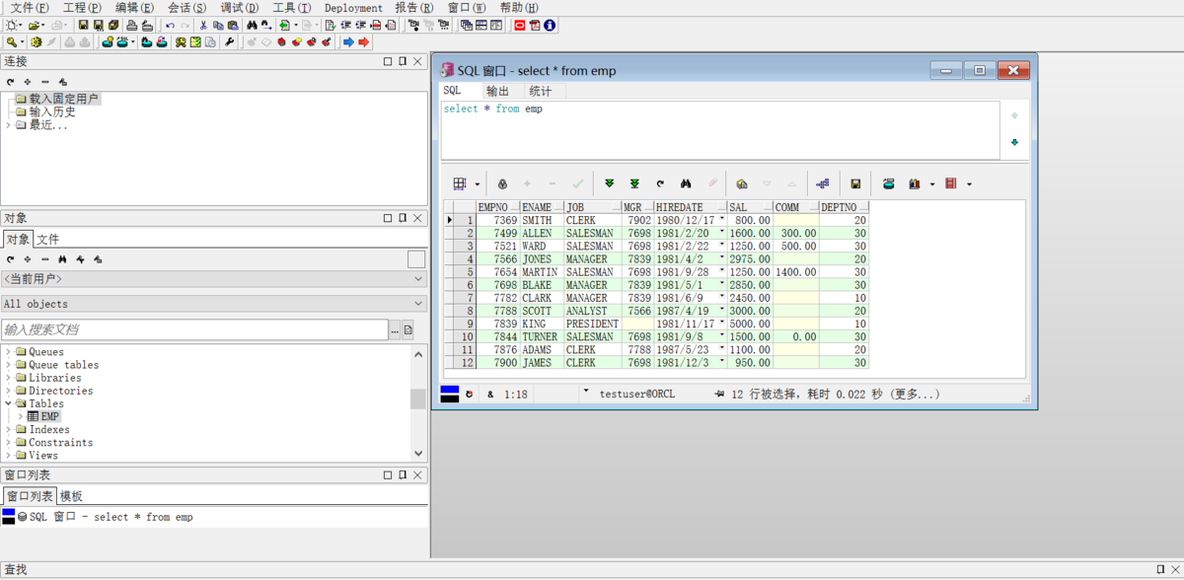Click the pin icon on Connections panel header
This screenshot has width=1184, height=580.
[x=403, y=61]
